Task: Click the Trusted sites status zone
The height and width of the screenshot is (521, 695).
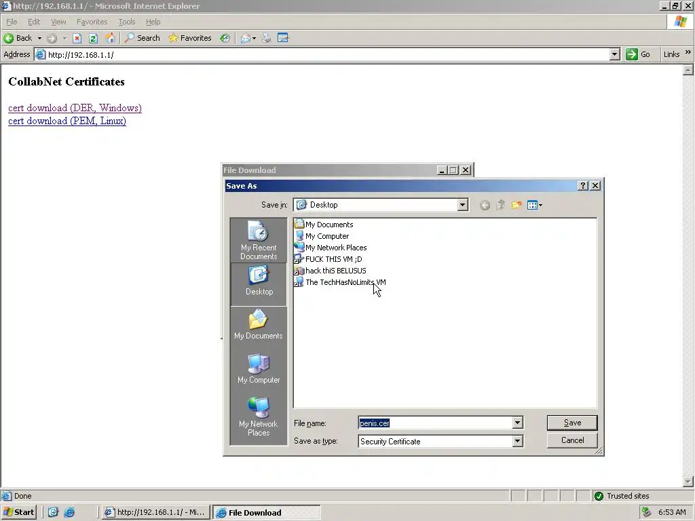Action: pyautogui.click(x=622, y=496)
